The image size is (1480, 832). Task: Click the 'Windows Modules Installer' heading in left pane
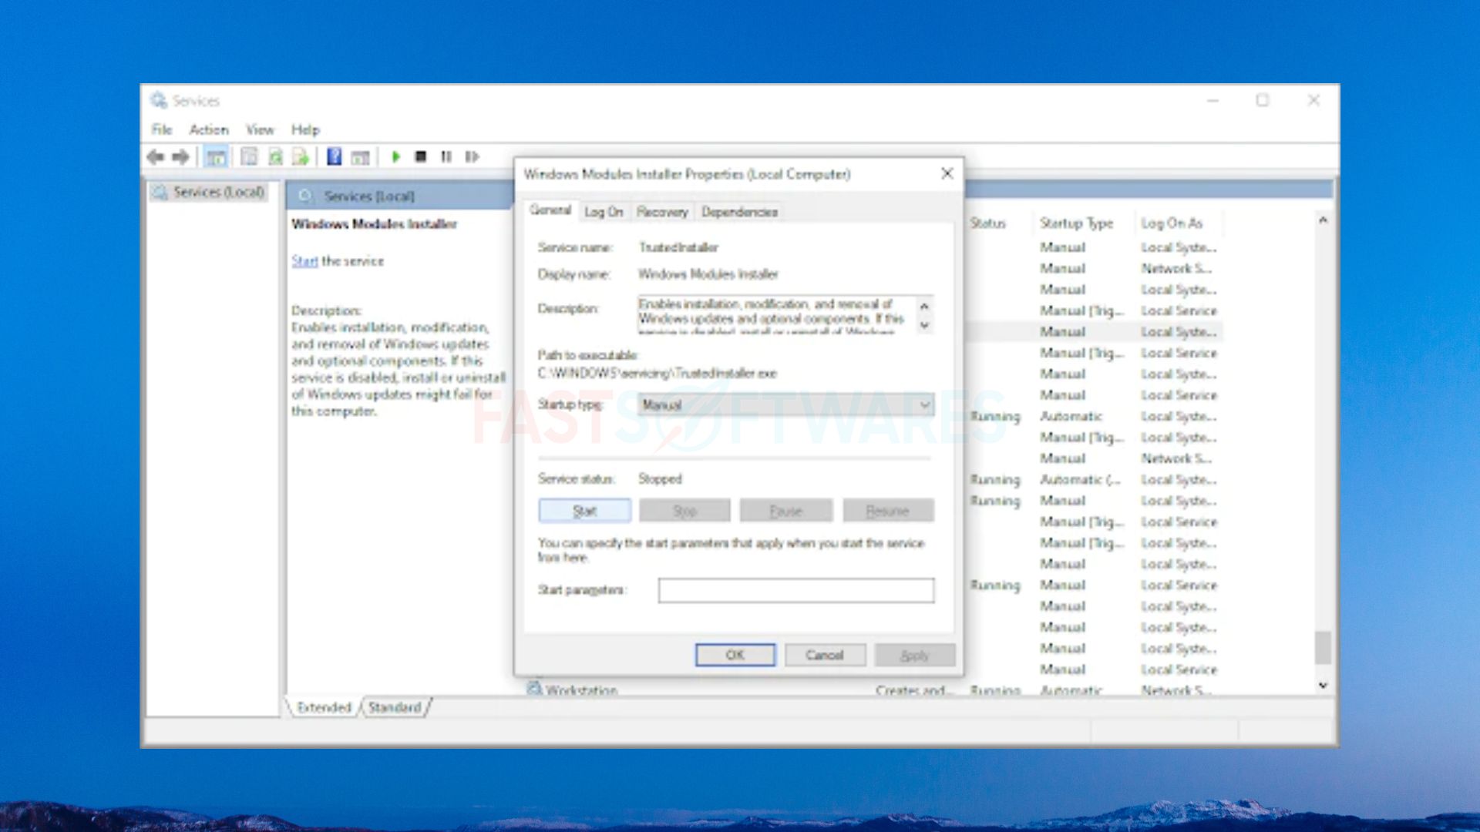coord(374,224)
